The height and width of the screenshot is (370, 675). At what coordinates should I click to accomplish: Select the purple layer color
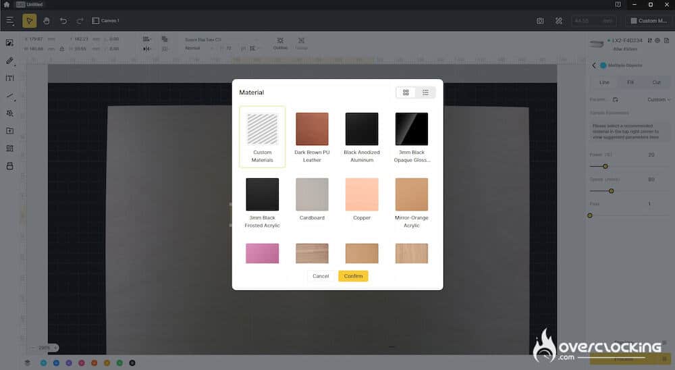(x=69, y=363)
